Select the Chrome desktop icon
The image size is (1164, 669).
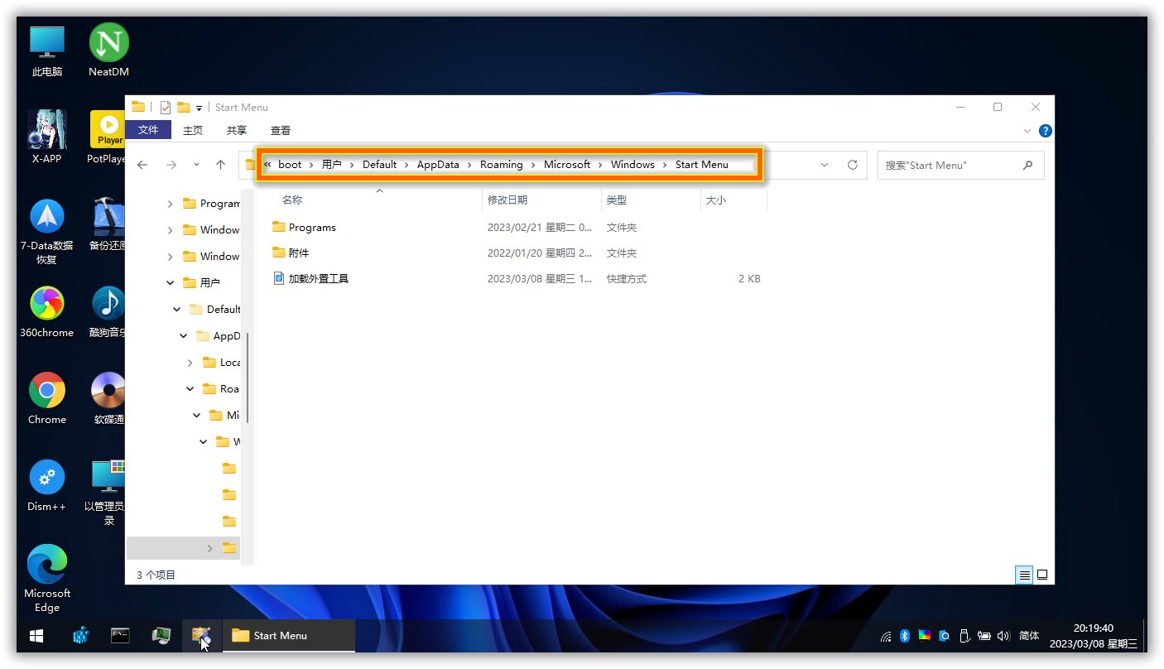pyautogui.click(x=47, y=399)
